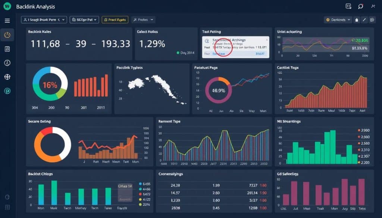Select the 3,900 legend entry
The width and height of the screenshot is (382, 218).
click(363, 137)
